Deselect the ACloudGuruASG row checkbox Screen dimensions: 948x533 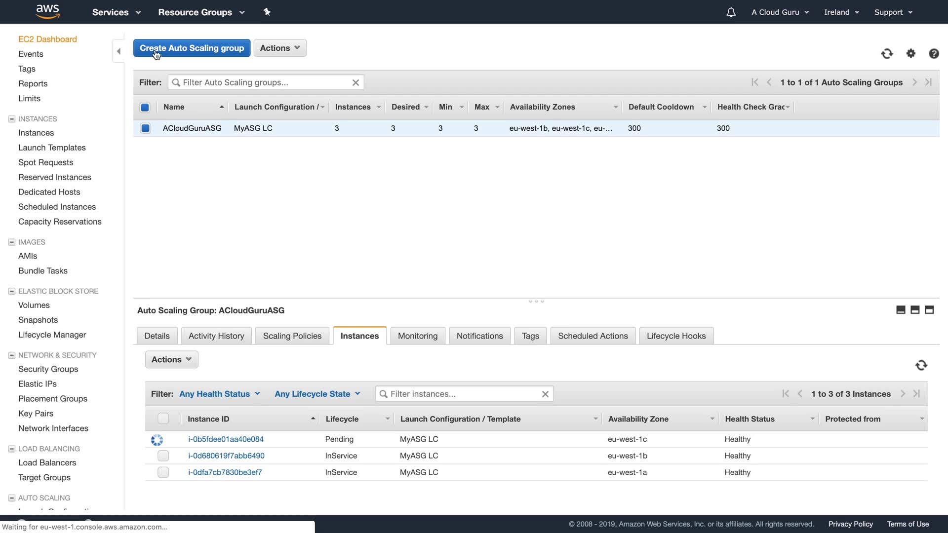click(145, 128)
